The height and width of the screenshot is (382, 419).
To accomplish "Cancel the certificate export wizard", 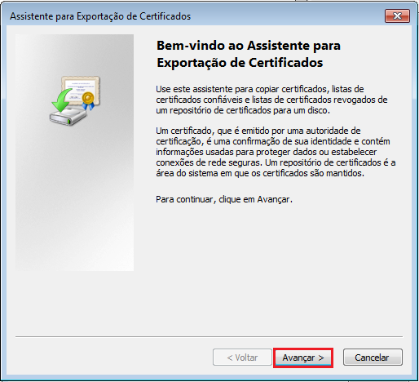I will (x=373, y=358).
